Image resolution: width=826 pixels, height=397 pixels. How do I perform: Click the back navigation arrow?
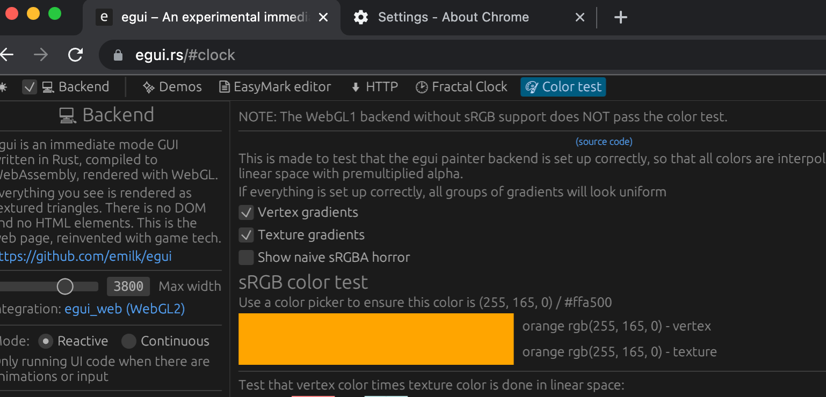click(x=7, y=54)
